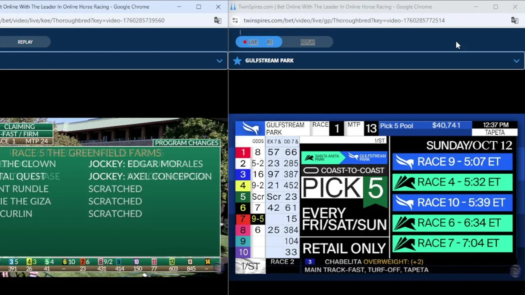The image size is (525, 295).
Task: Favorite Gulfstream Park with the star icon
Action: [x=237, y=61]
